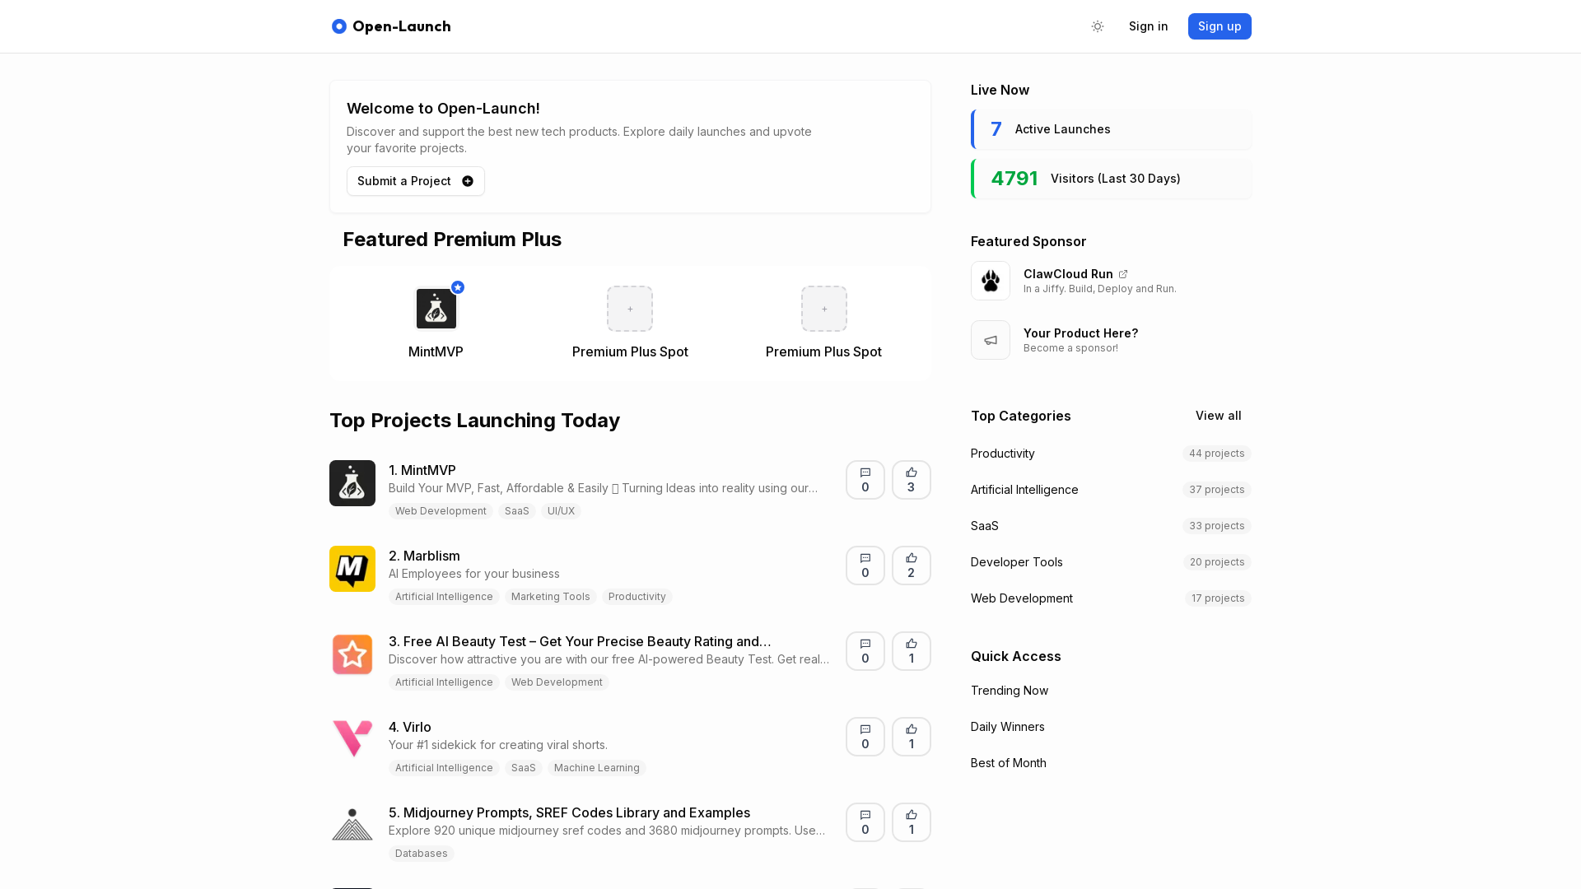Click the first empty Premium Plus Spot placeholder

click(x=630, y=309)
